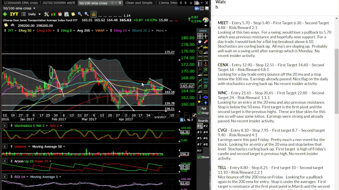Disable the Snap checkbox
Viewport: 339px width, 190px height.
[x=199, y=113]
